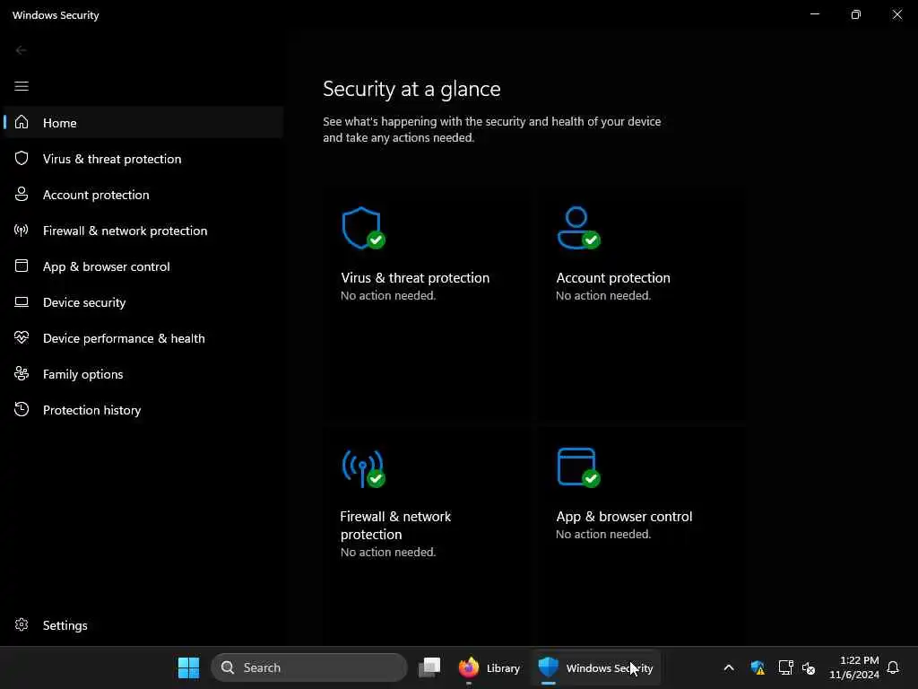Click the clock history icon in sidebar
Viewport: 918px width, 689px height.
pyautogui.click(x=22, y=409)
